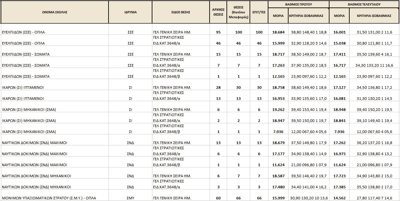Click the ΒΑΘΜΟΣ ΤΕΛΕΥΤΑΙΟΥ merged header
Screen dimensions: 400x201
click(x=364, y=5)
